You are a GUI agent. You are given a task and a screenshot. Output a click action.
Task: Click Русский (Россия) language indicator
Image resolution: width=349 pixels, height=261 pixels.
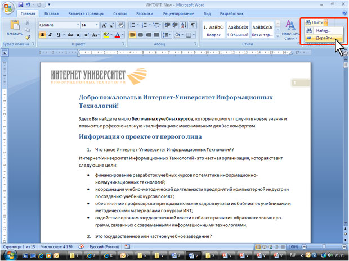coord(104,246)
